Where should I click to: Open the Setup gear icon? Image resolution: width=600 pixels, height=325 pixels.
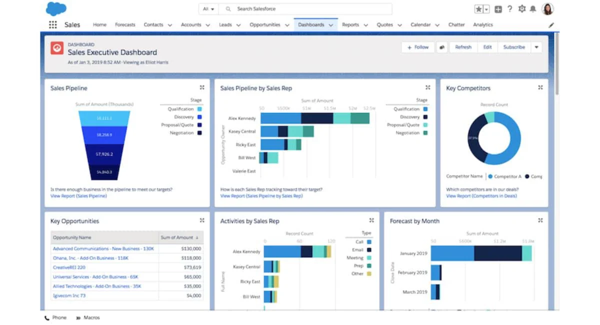coord(522,9)
